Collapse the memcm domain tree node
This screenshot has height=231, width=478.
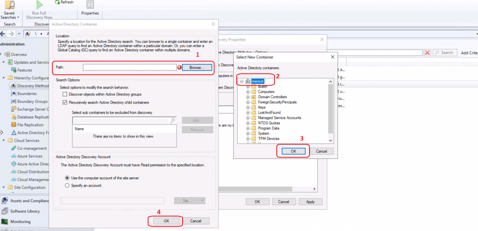tap(241, 82)
